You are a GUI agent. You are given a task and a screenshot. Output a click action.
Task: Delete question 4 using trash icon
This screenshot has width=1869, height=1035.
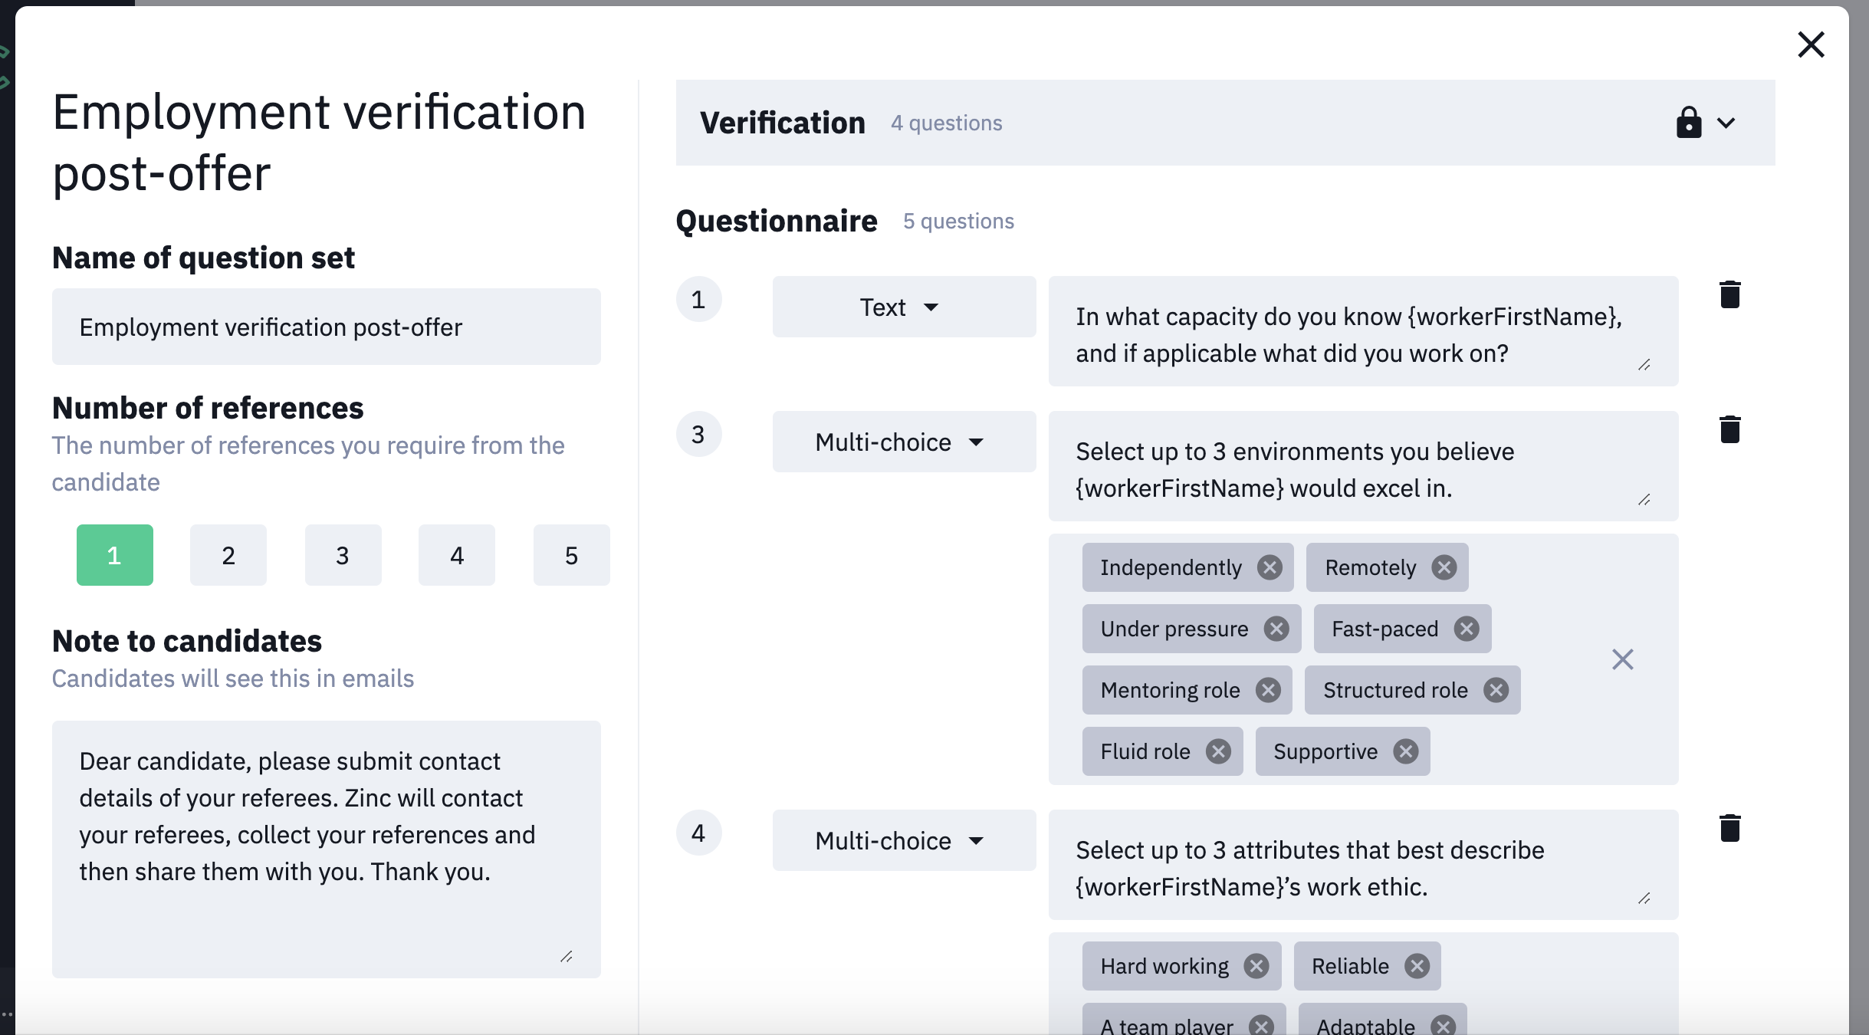tap(1729, 829)
